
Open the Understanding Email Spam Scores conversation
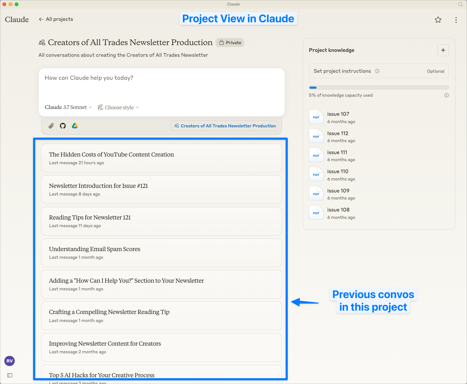pyautogui.click(x=161, y=253)
